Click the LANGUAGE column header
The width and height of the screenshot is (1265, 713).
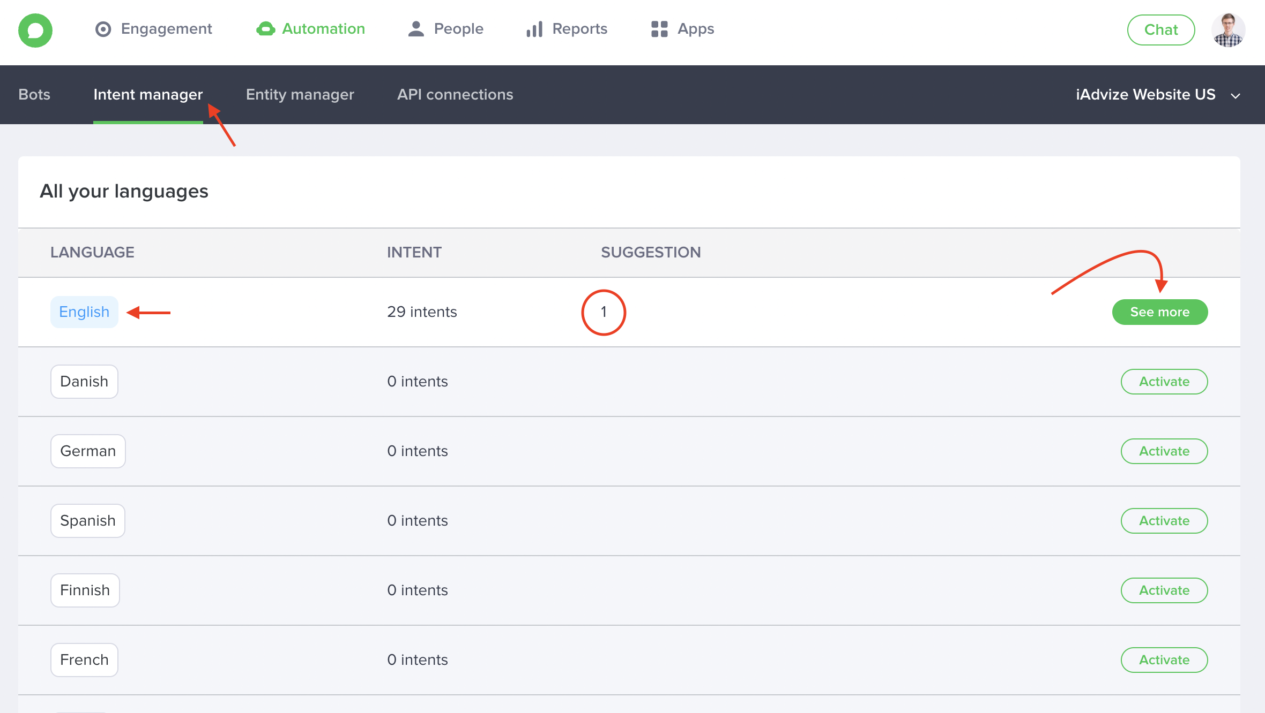tap(92, 253)
